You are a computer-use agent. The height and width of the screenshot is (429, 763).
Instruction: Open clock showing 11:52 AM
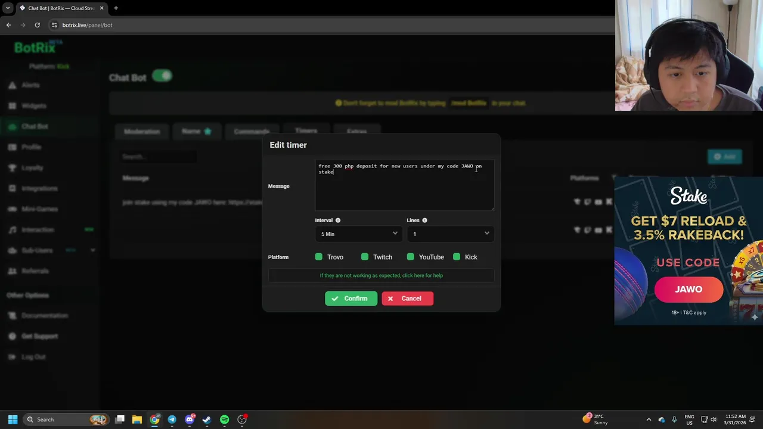click(x=736, y=419)
